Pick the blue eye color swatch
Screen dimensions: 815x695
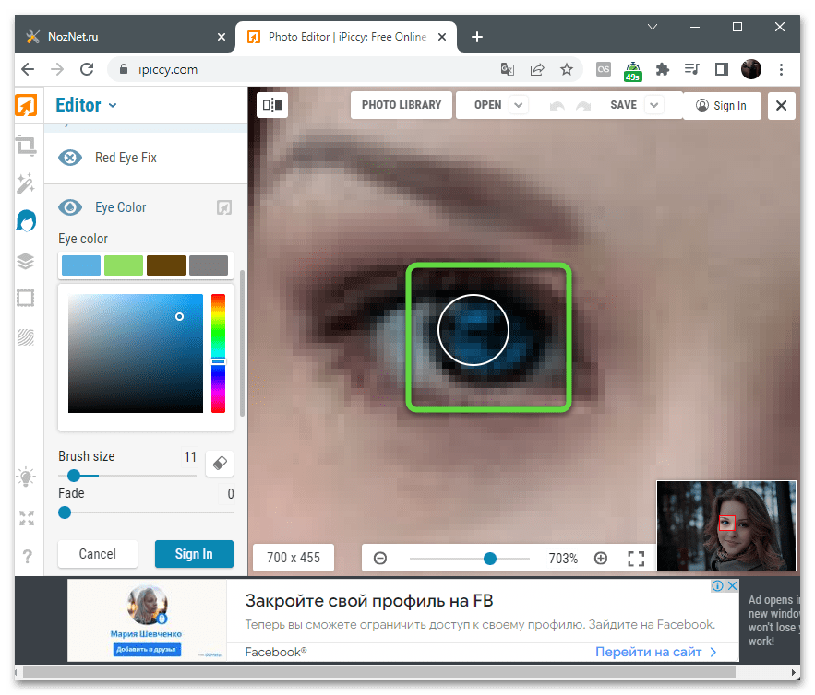point(81,265)
